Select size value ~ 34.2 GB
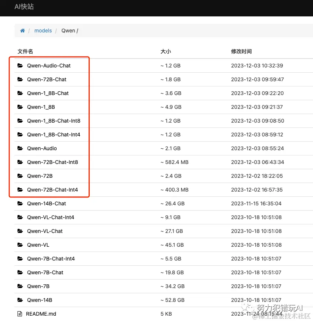The image size is (313, 322). point(172,286)
